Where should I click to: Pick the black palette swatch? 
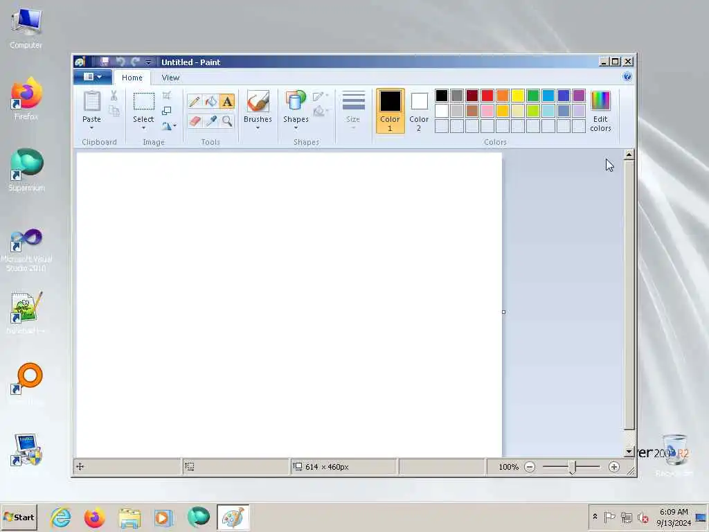[442, 96]
